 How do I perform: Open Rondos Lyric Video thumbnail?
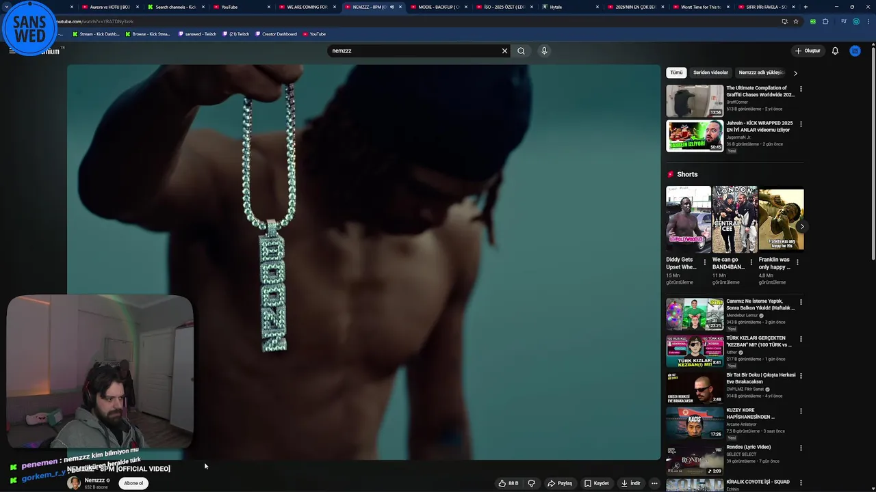click(x=695, y=461)
